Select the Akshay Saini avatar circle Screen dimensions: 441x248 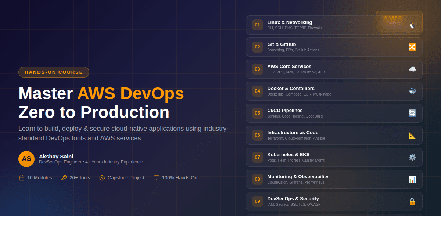pyautogui.click(x=26, y=159)
